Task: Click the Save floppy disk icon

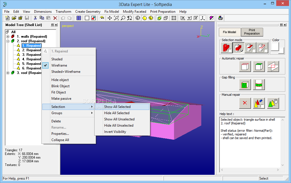Action: (27, 18)
